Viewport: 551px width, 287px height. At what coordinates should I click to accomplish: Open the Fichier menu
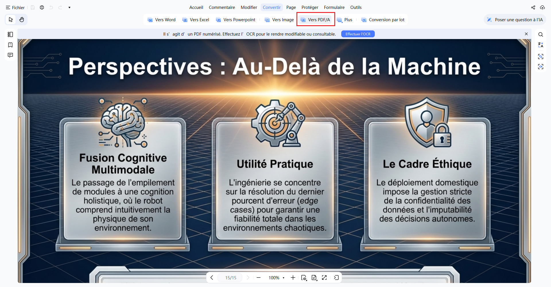pos(15,7)
